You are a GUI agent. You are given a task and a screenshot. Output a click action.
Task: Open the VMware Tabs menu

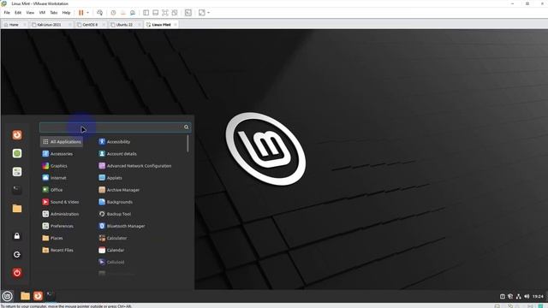pyautogui.click(x=53, y=13)
